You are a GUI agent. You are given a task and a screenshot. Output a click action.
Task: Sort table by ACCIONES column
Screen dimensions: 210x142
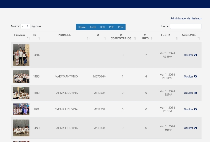[x=189, y=35]
